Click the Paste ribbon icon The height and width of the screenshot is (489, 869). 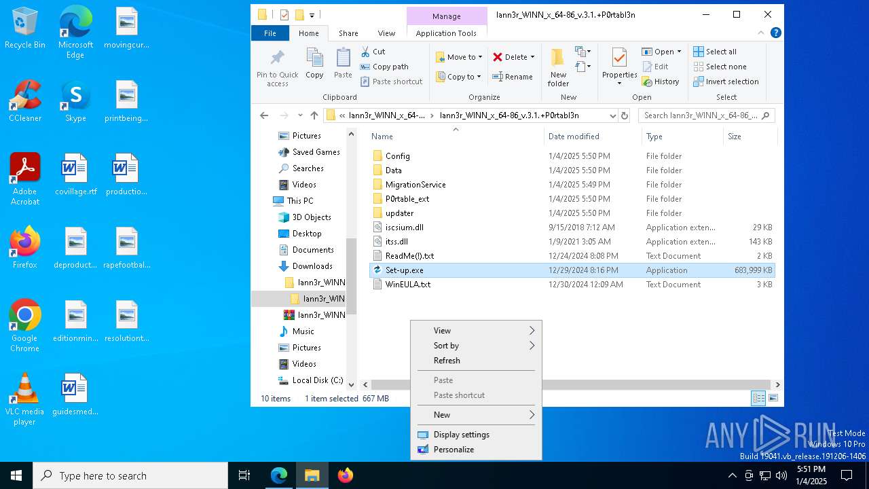point(343,63)
